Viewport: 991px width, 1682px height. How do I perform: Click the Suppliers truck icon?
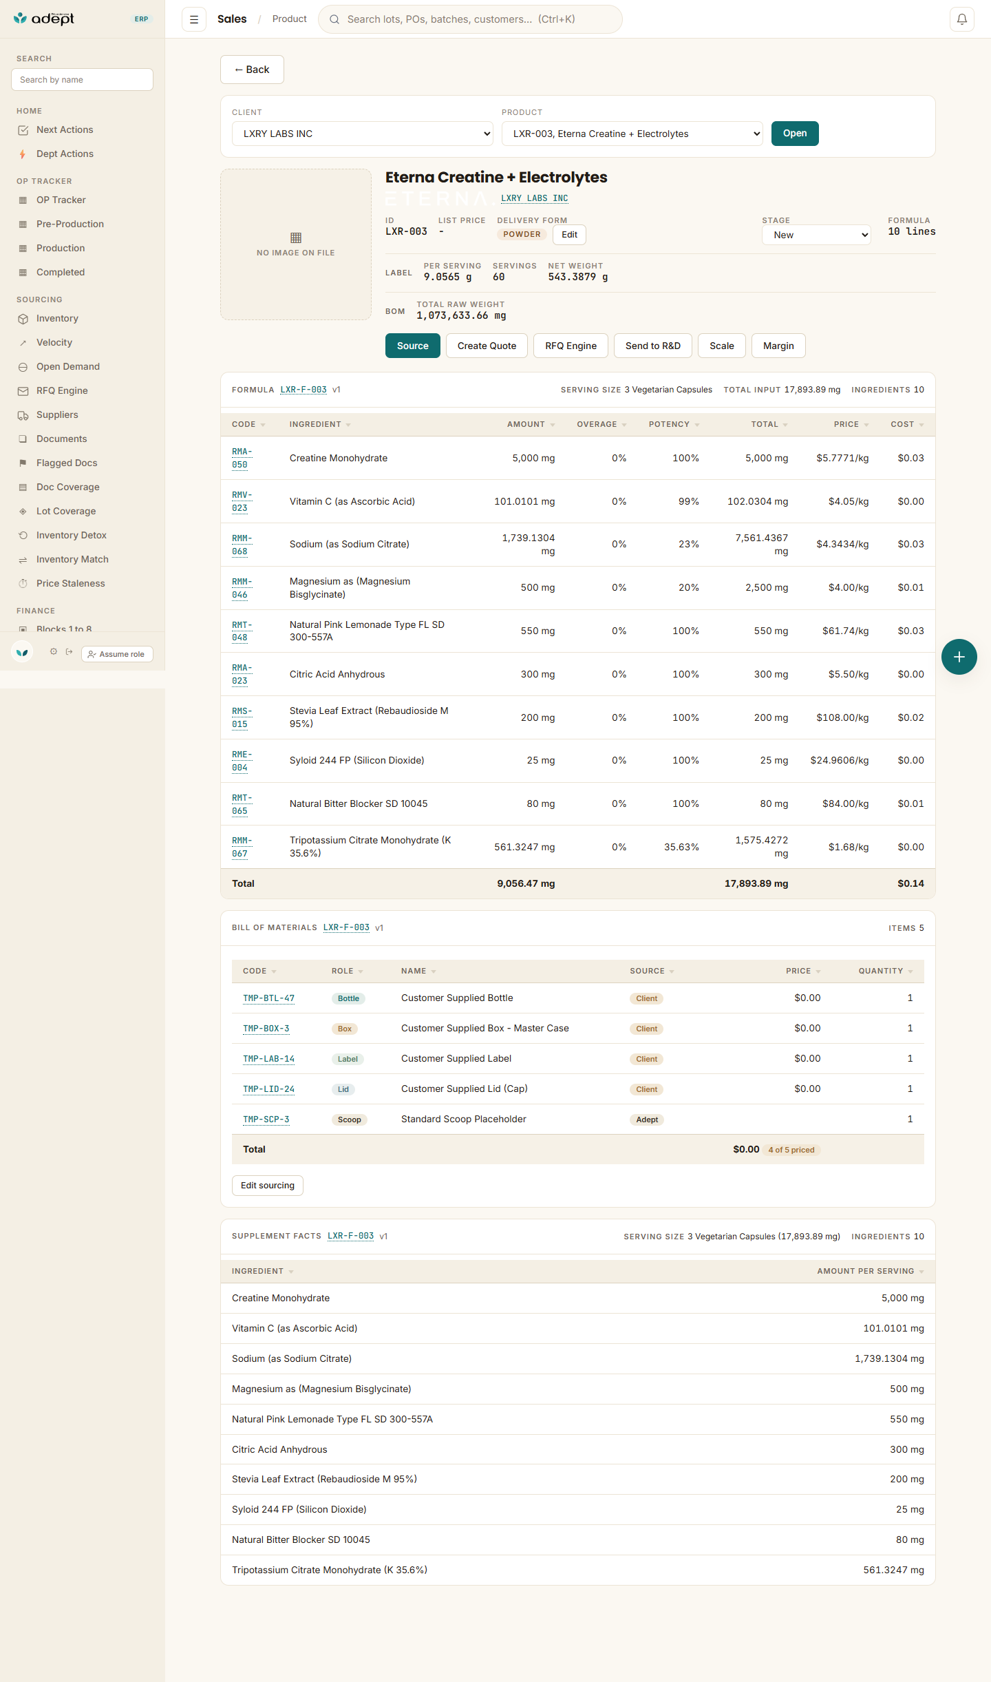23,415
